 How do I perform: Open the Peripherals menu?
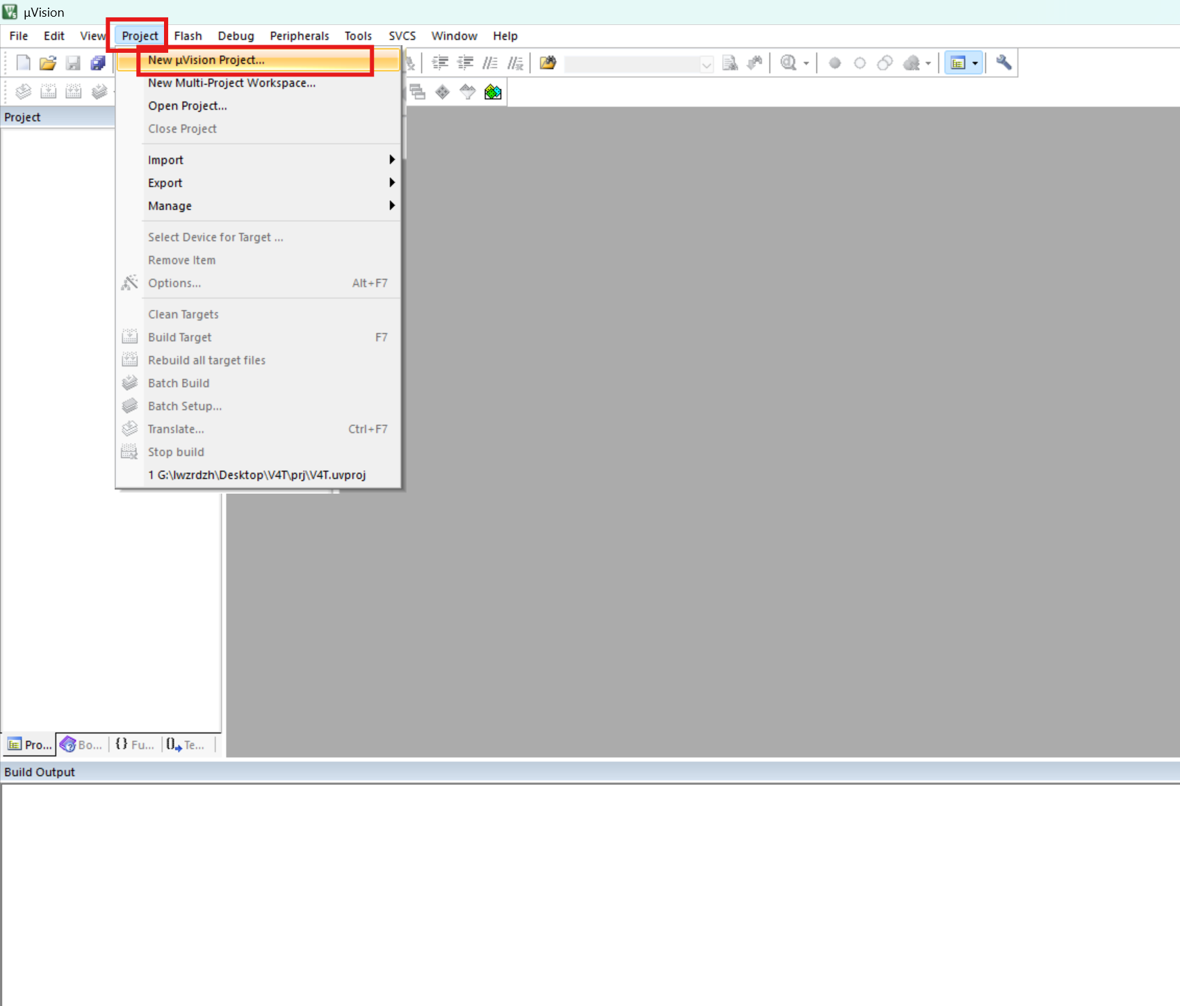(300, 36)
